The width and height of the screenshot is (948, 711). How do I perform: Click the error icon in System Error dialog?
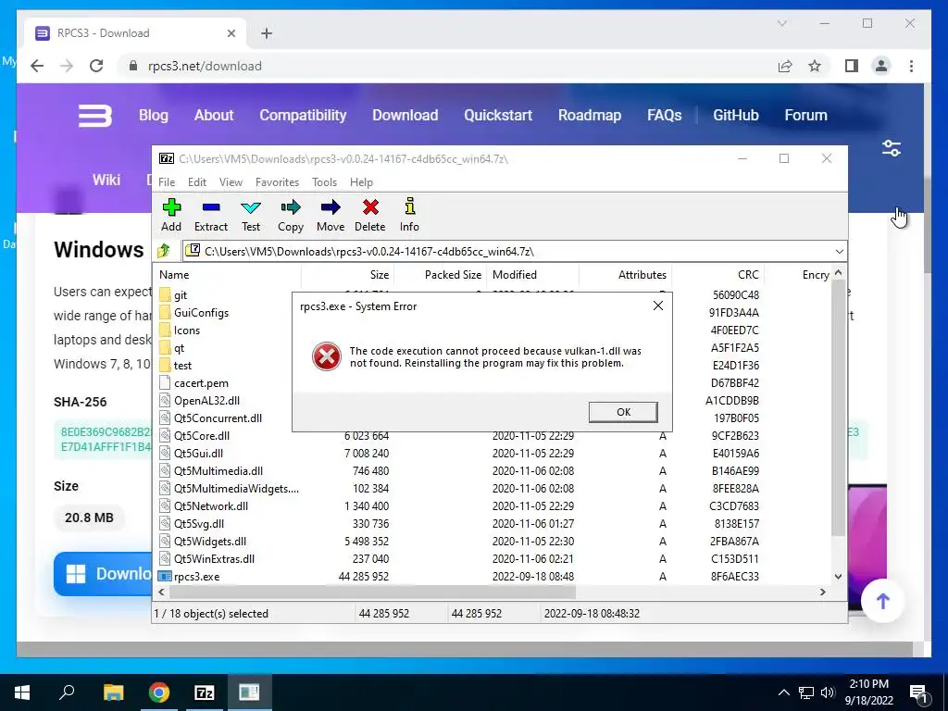(327, 356)
